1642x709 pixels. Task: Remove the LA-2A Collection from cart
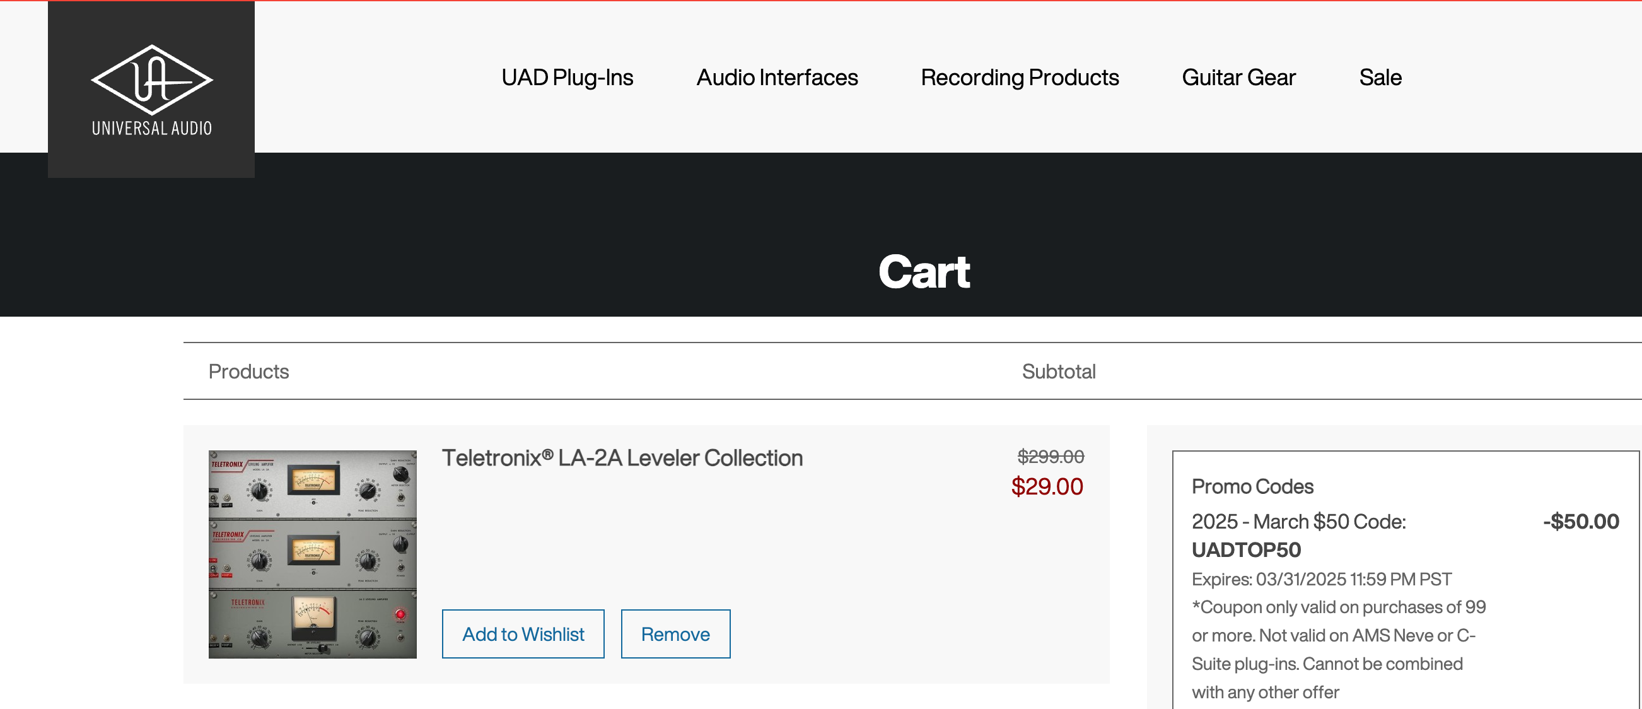(x=675, y=634)
